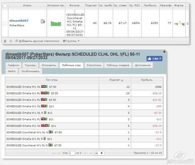Switch to the Графики tab
195x165 pixels.
point(13,65)
